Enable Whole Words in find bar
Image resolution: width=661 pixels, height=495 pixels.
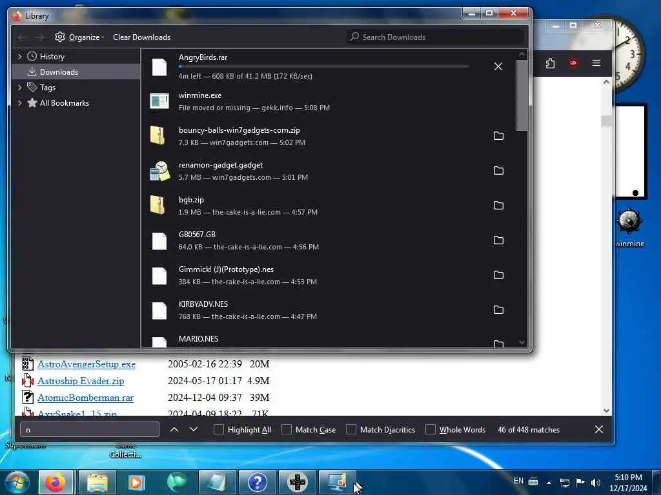pyautogui.click(x=431, y=429)
